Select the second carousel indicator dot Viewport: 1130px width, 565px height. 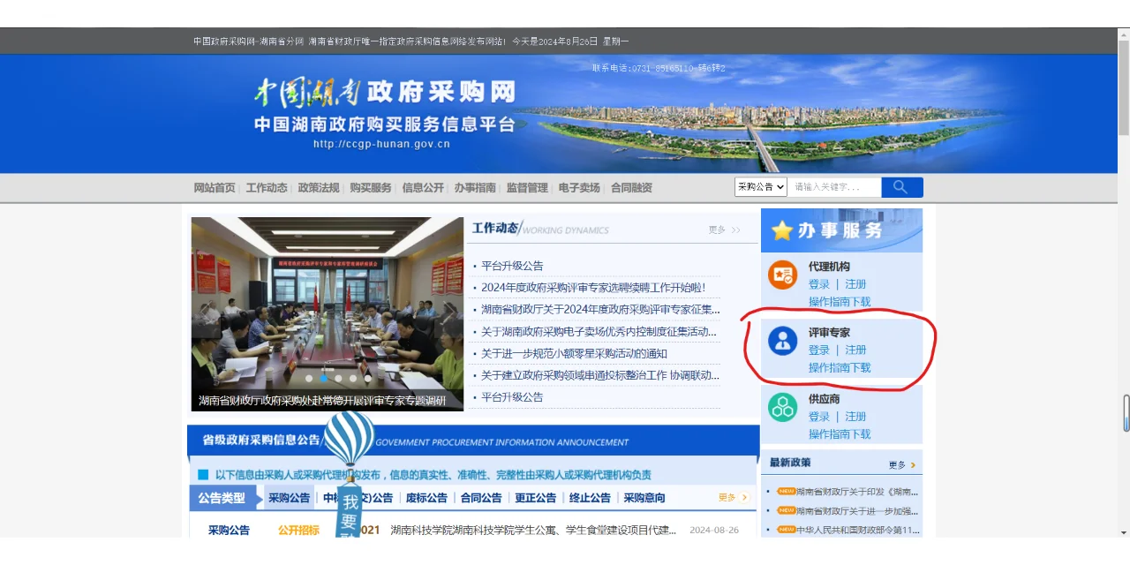323,378
